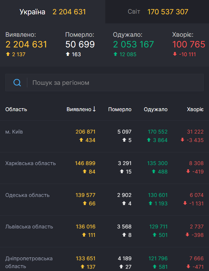The height and width of the screenshot is (271, 209).
Task: Sort regions by the Хворіє column
Action: [x=195, y=109]
